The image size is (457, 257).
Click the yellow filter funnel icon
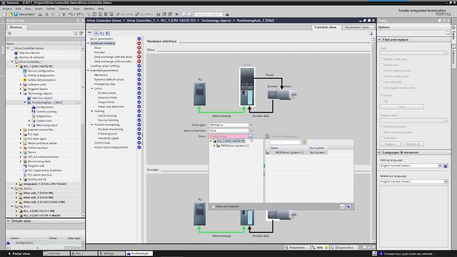click(304, 142)
